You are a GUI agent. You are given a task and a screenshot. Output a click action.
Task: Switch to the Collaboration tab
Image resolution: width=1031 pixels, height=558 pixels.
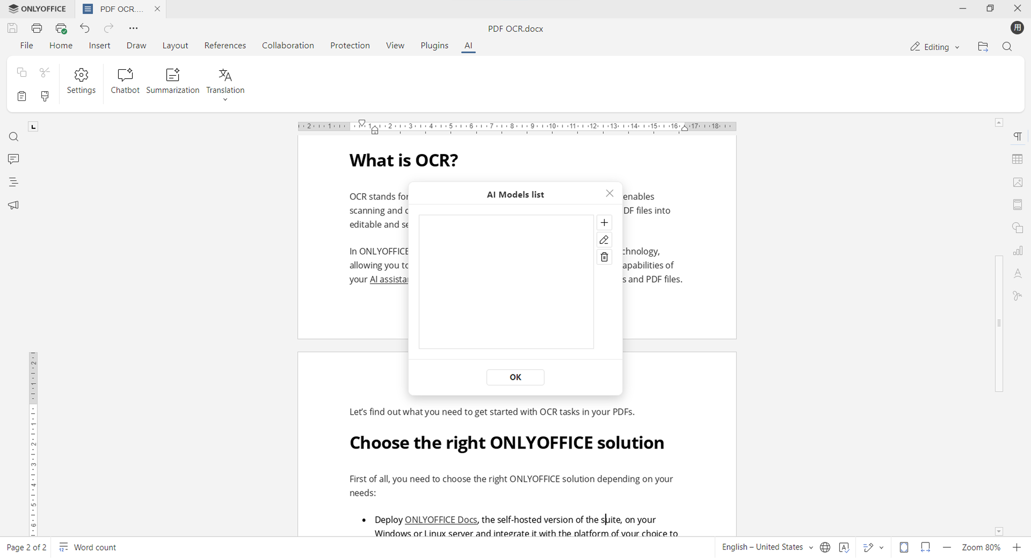click(288, 46)
